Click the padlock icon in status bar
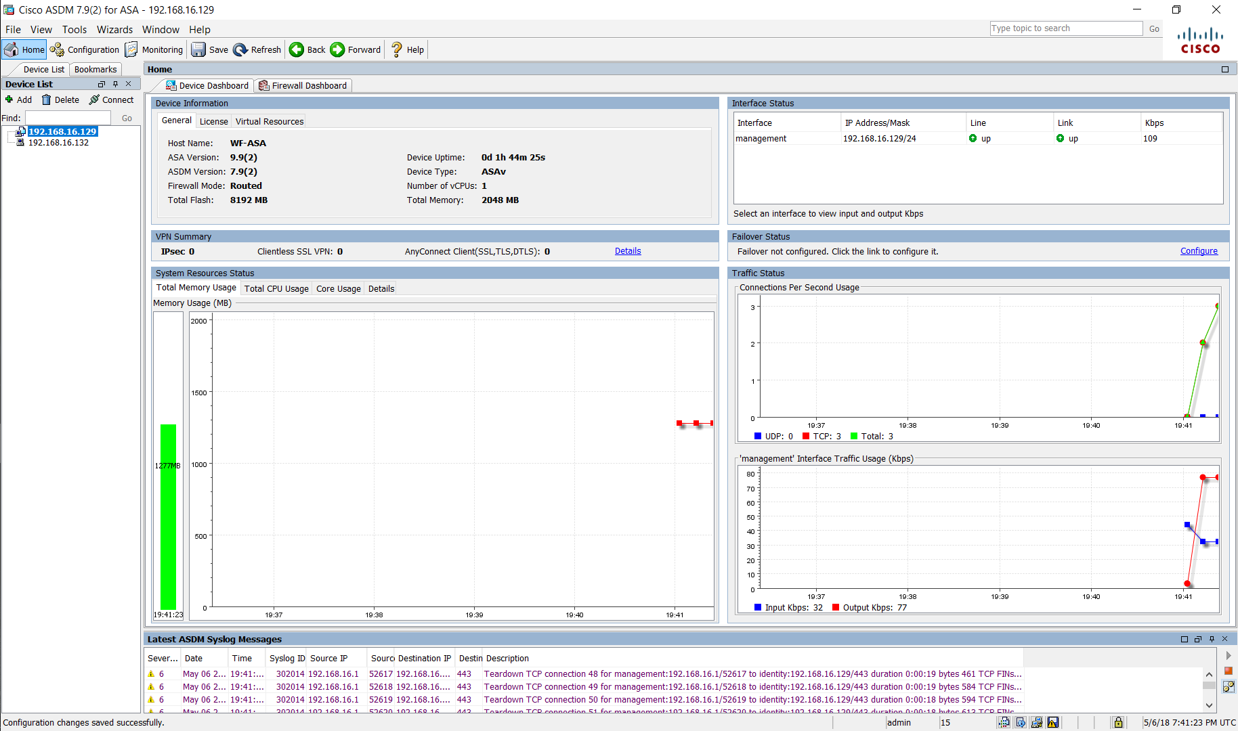Viewport: 1238px width, 731px height. [1118, 722]
